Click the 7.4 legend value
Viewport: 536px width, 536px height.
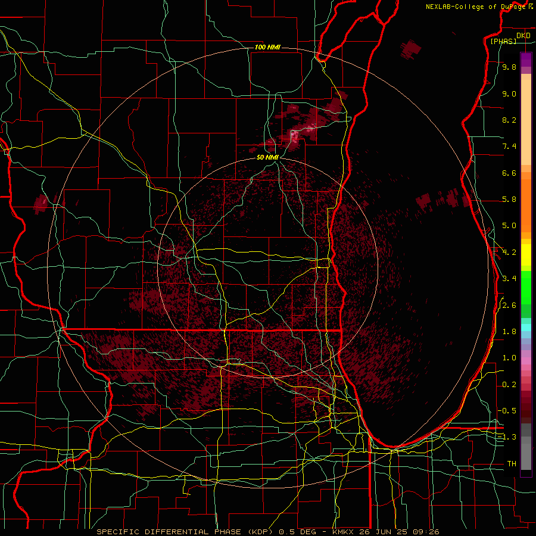pyautogui.click(x=509, y=147)
